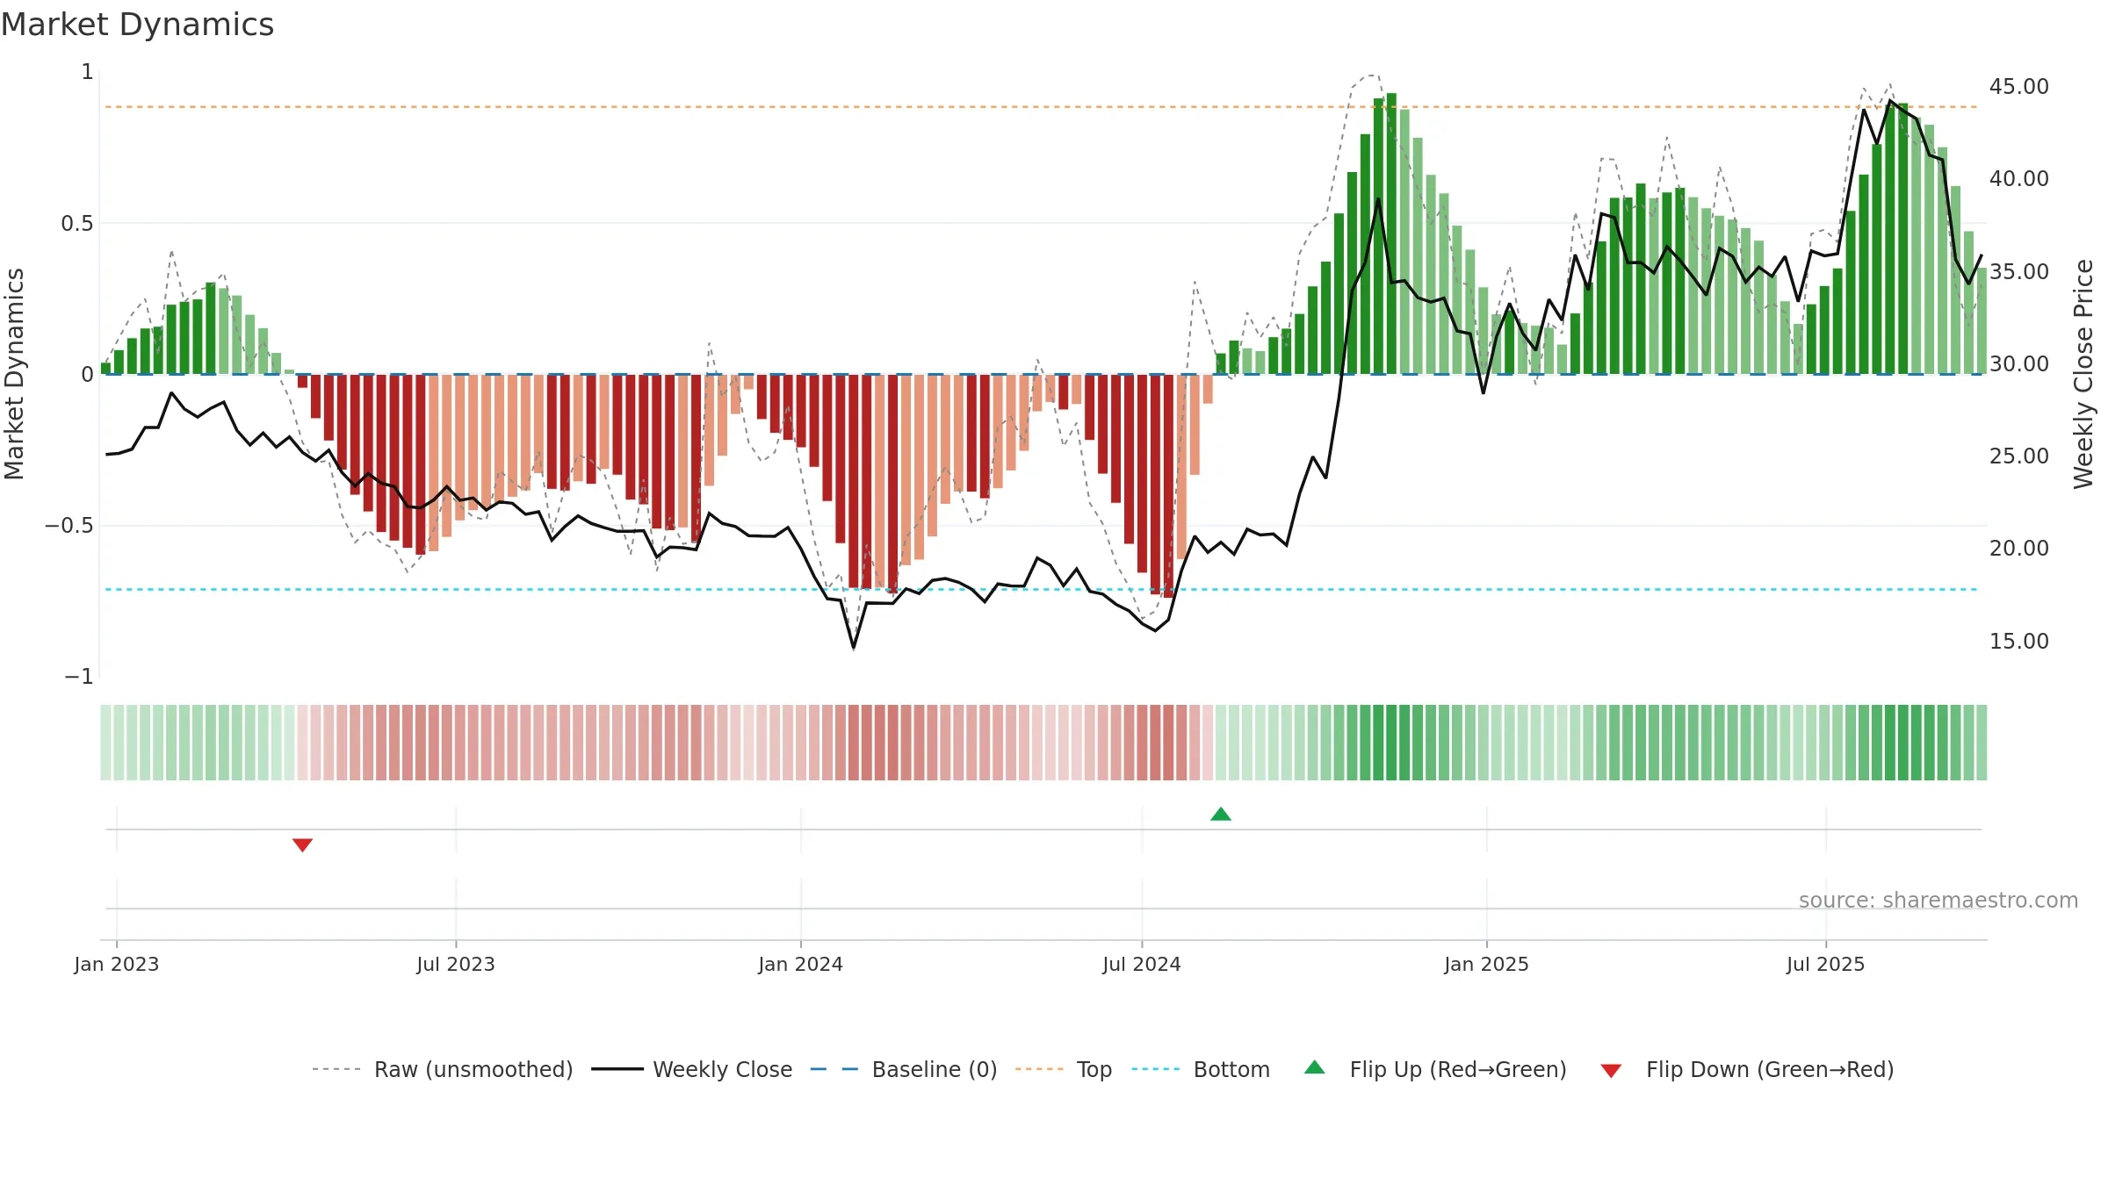Toggle the Flip Up (Red→Green) legend entry
2108x1185 pixels.
click(1435, 1069)
